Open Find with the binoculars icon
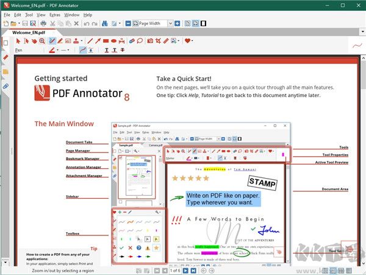366x275 pixels. point(105,23)
